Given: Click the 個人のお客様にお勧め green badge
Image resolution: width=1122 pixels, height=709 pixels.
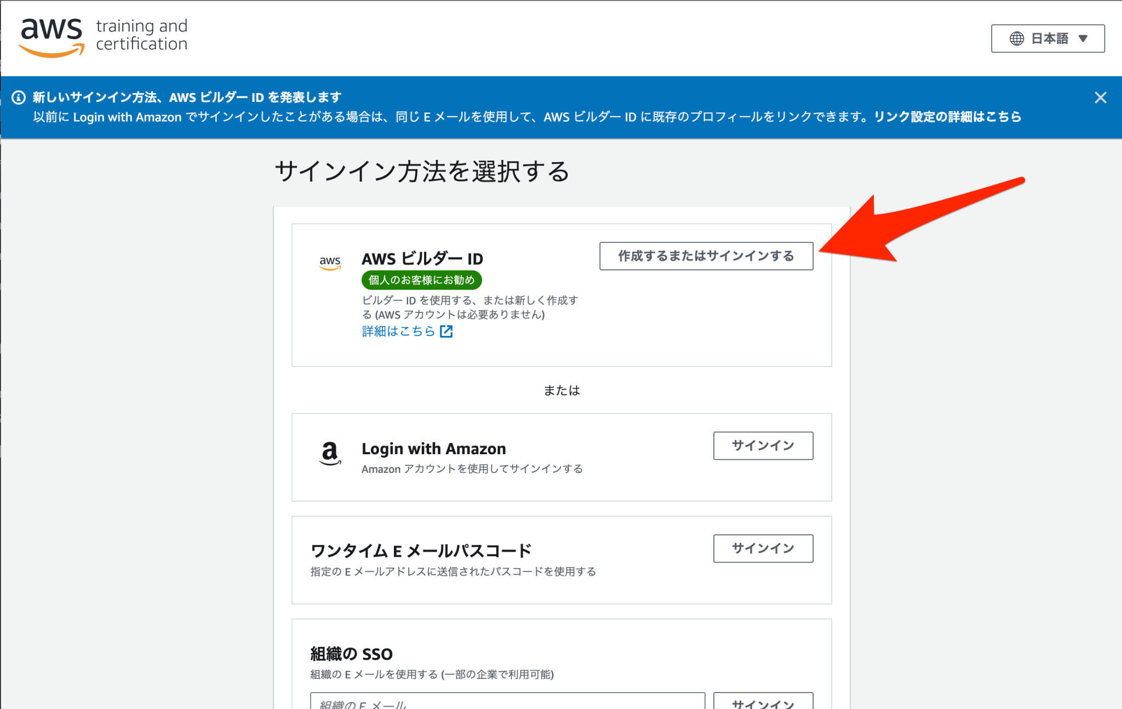Looking at the screenshot, I should click(x=421, y=280).
